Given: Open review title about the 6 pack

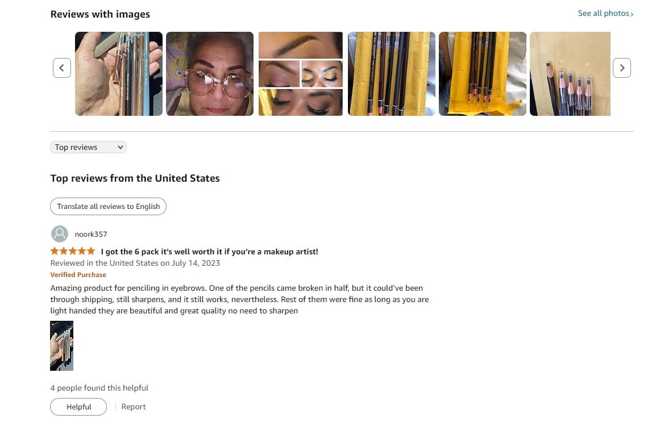Looking at the screenshot, I should [x=210, y=252].
